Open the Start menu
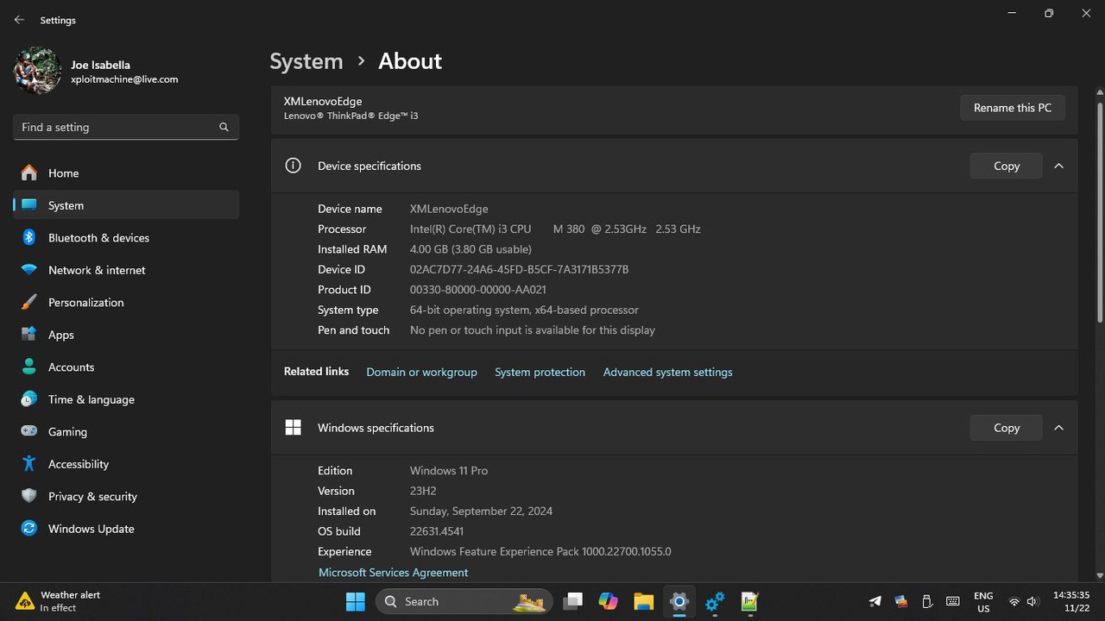1105x621 pixels. pos(355,601)
